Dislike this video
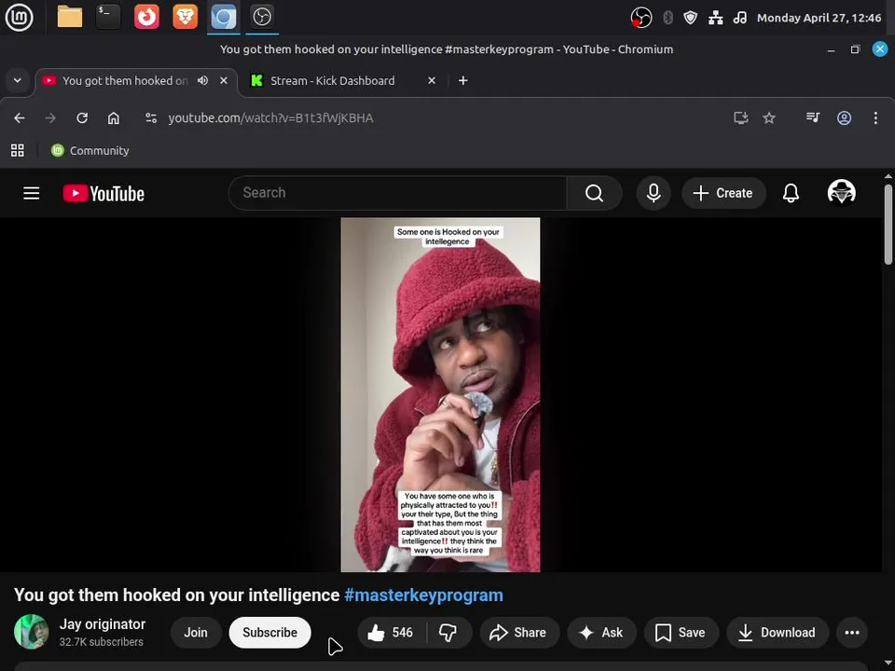 448,632
